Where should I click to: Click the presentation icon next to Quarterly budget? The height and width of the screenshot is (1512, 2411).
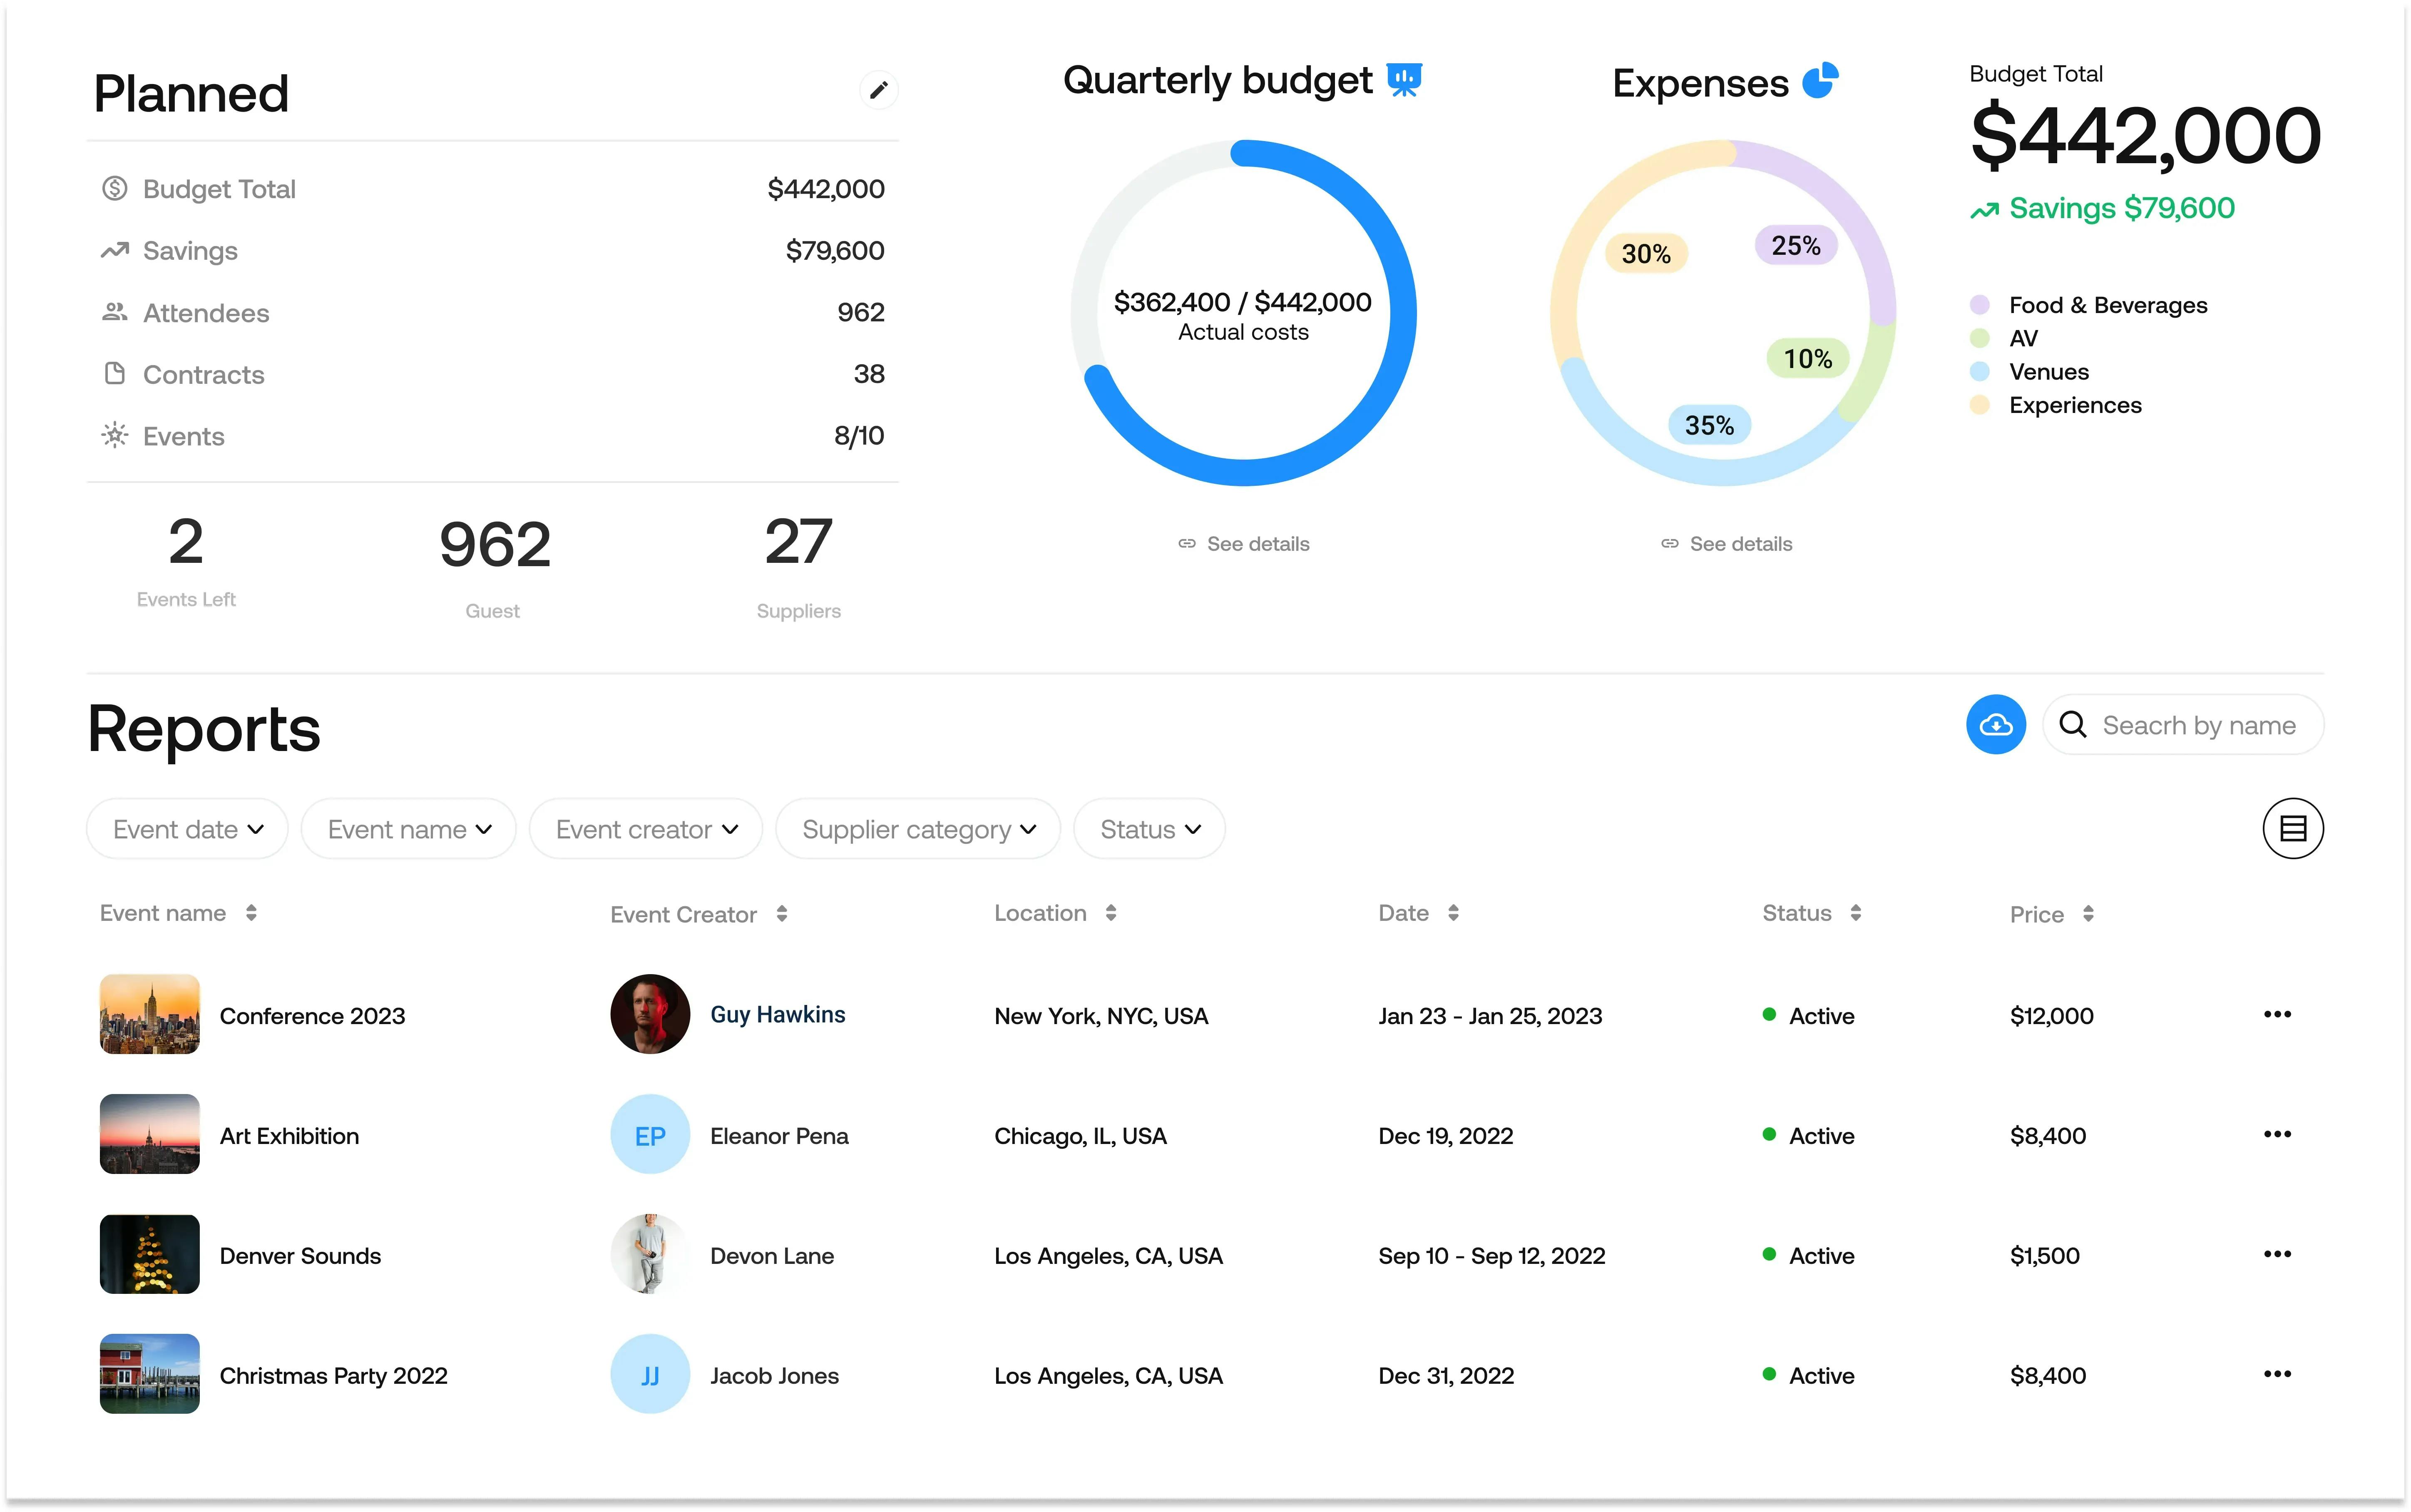(x=1404, y=80)
